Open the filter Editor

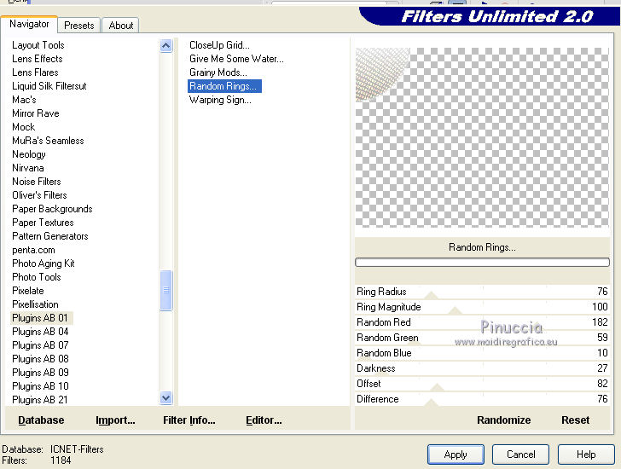[264, 420]
